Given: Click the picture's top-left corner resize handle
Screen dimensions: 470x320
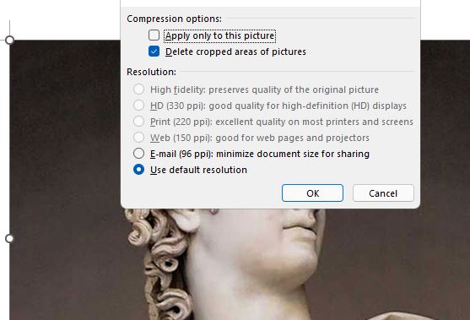Looking at the screenshot, I should pyautogui.click(x=9, y=40).
